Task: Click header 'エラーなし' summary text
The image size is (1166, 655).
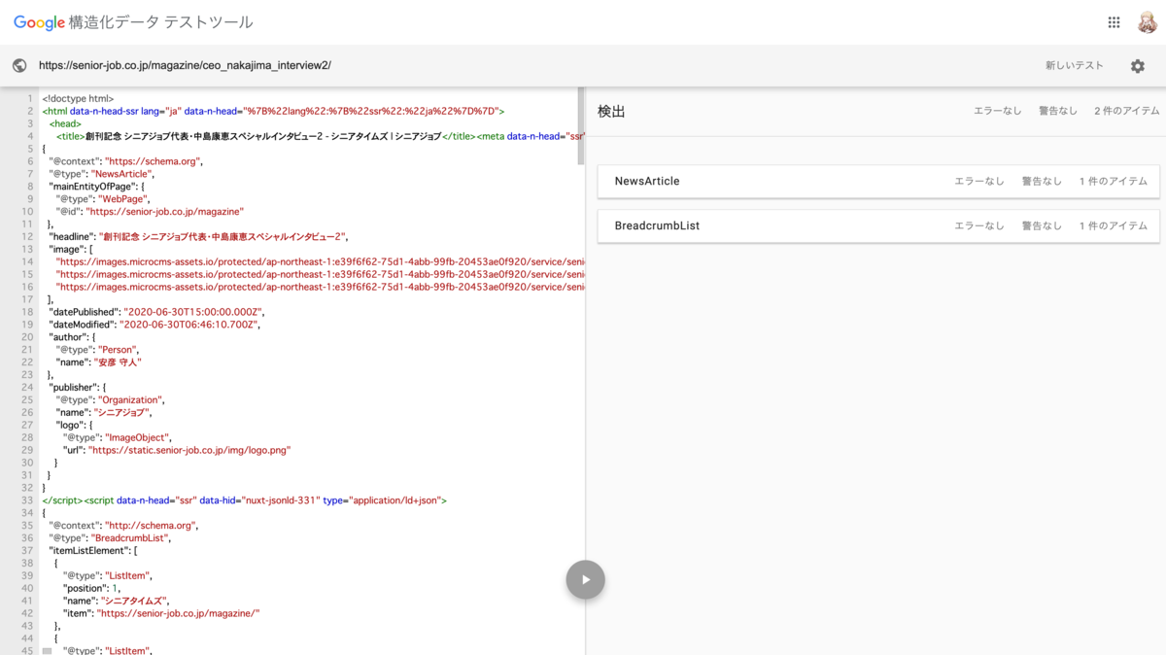Action: (x=998, y=111)
